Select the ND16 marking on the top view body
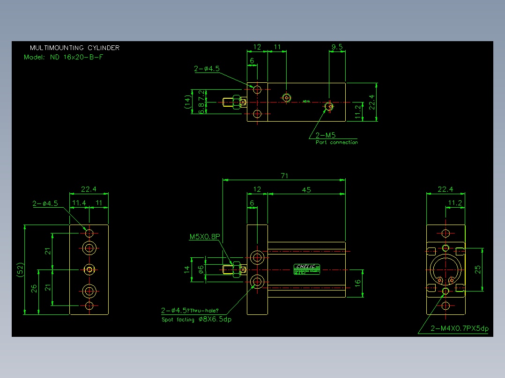The height and width of the screenshot is (378, 505). (306, 102)
